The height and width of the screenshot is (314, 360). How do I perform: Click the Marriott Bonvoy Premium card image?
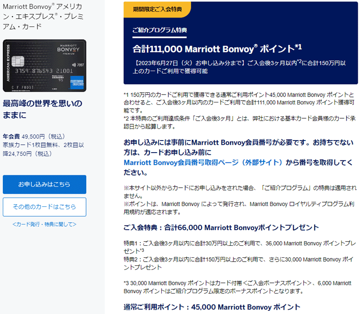[44, 66]
